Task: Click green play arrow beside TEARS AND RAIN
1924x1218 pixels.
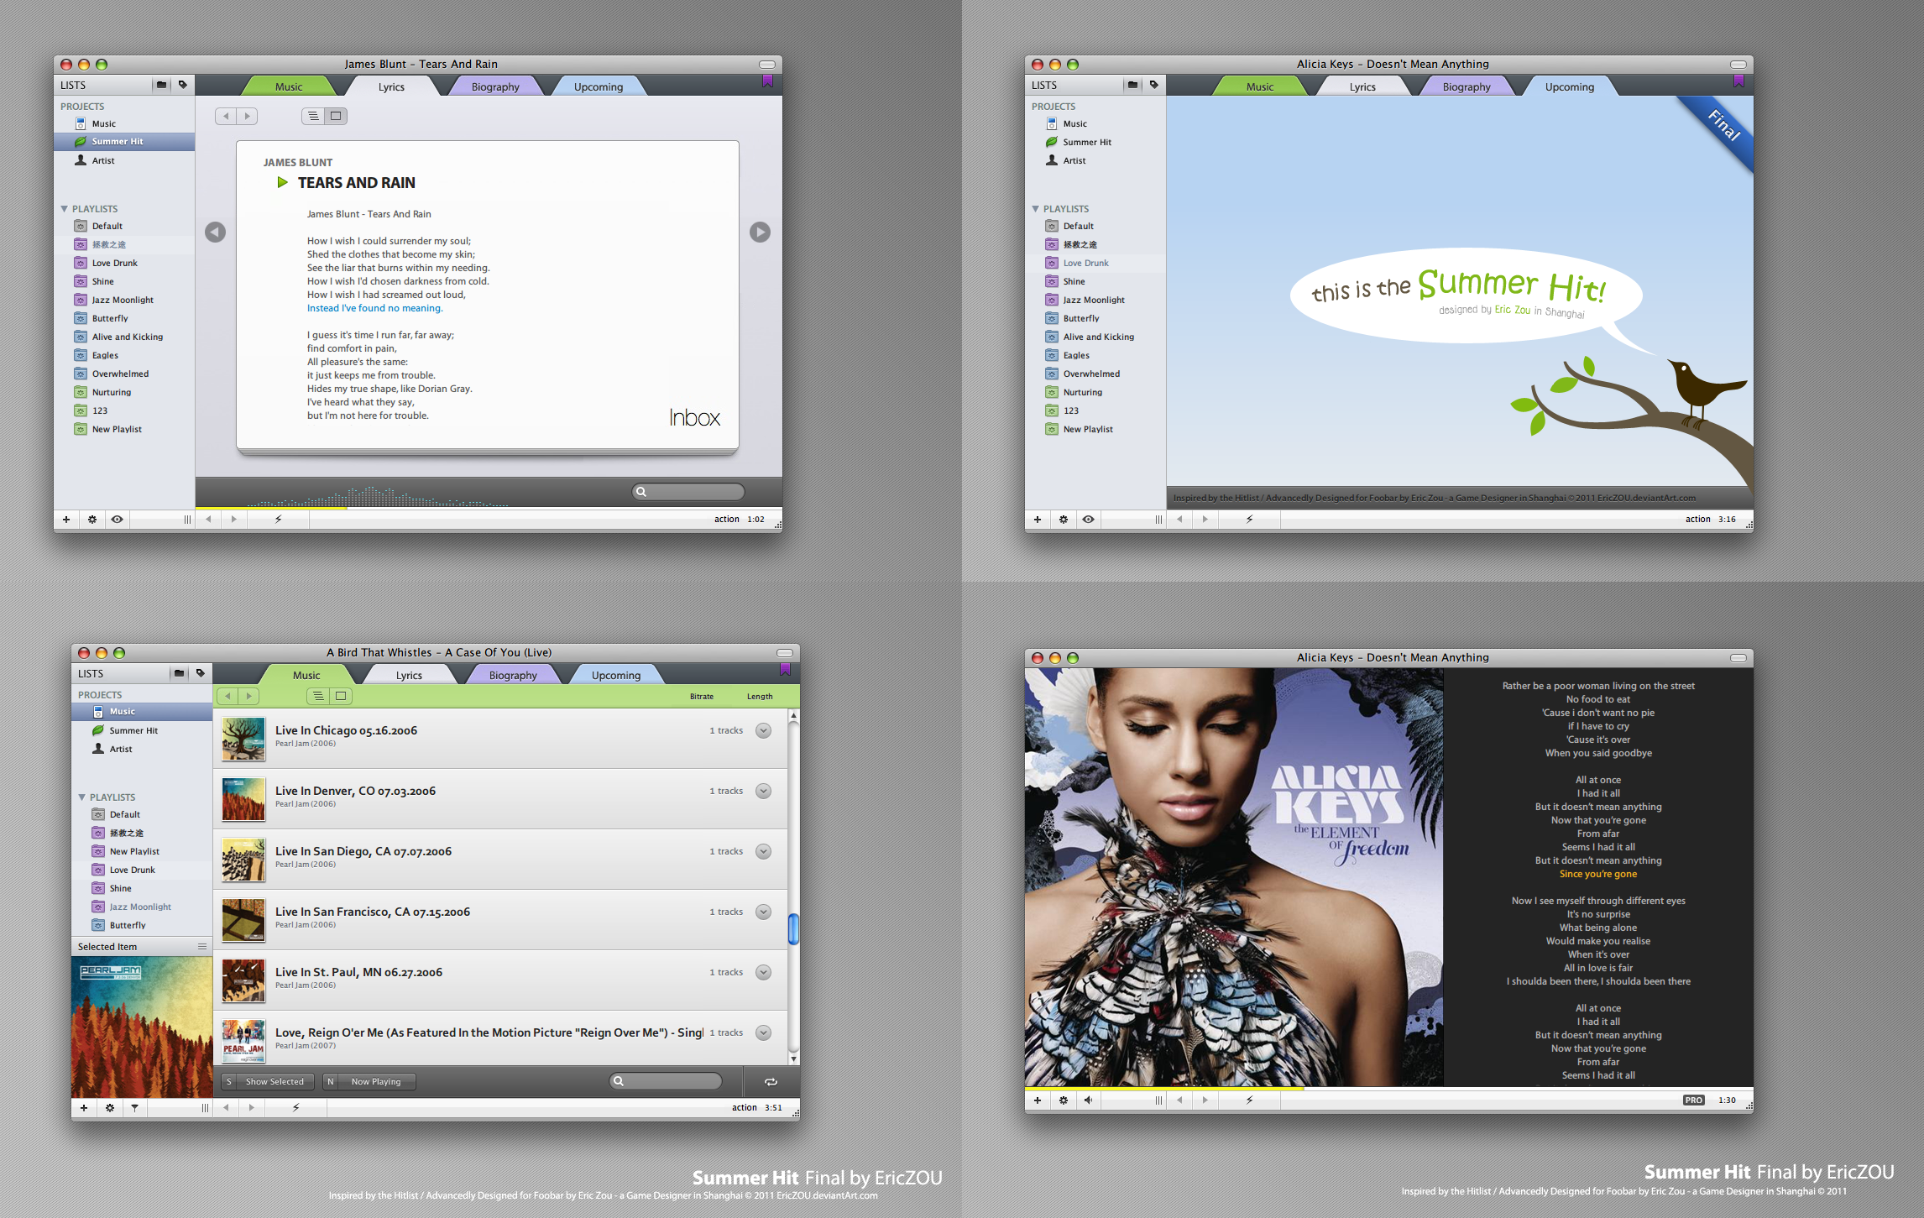Action: pyautogui.click(x=283, y=182)
